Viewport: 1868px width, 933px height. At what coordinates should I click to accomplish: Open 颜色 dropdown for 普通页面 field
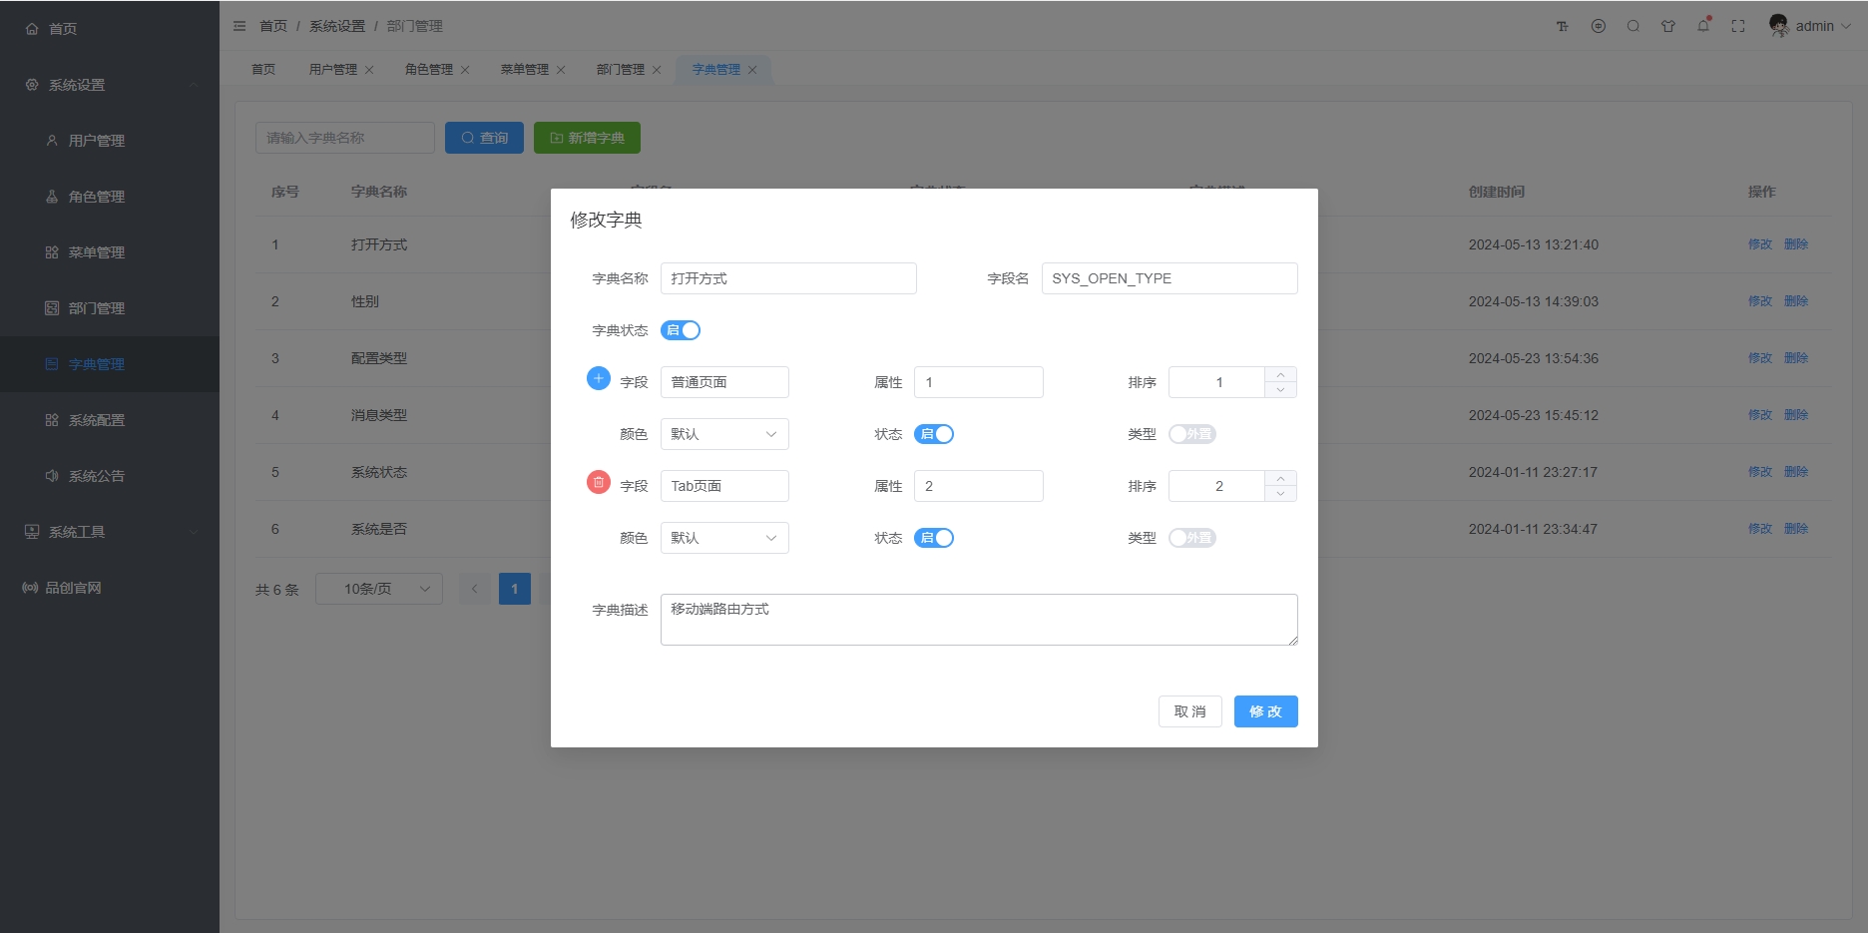click(724, 434)
